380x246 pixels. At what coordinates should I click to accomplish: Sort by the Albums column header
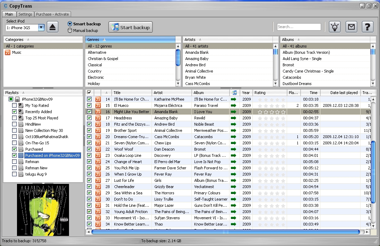[x=325, y=40]
